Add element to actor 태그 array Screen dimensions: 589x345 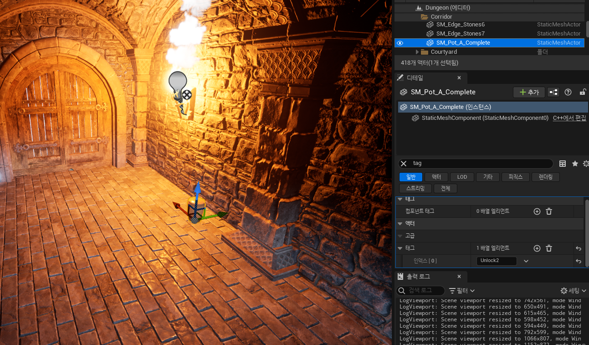pos(537,248)
